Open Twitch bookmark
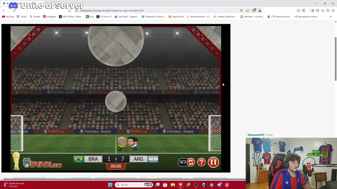 click(x=22, y=17)
